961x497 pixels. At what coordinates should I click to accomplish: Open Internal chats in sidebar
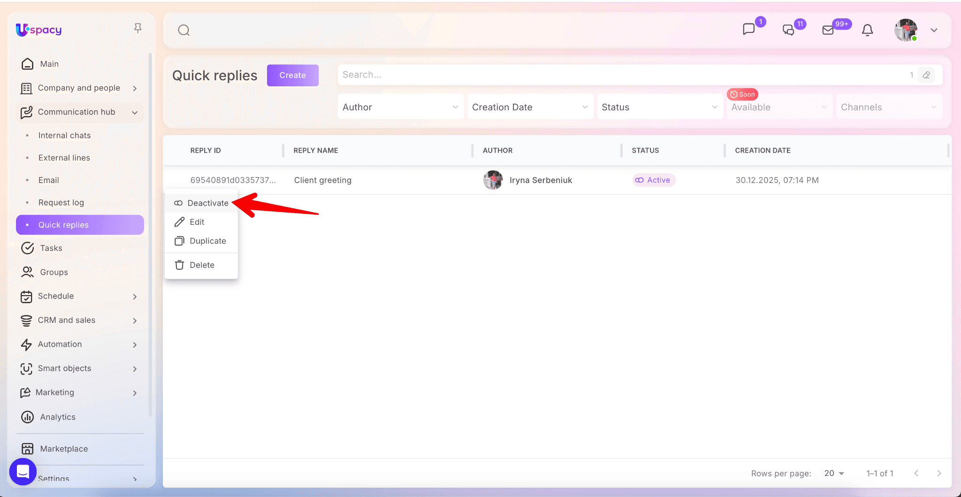tap(64, 136)
